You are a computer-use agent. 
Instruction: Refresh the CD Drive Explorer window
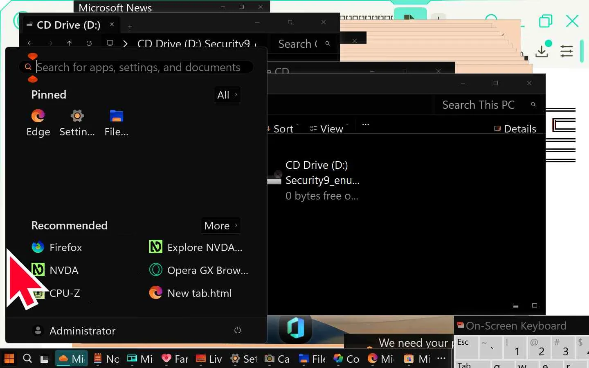click(x=89, y=43)
